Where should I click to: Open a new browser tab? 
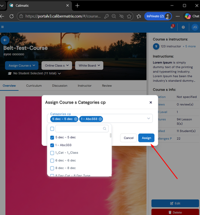(x=77, y=6)
